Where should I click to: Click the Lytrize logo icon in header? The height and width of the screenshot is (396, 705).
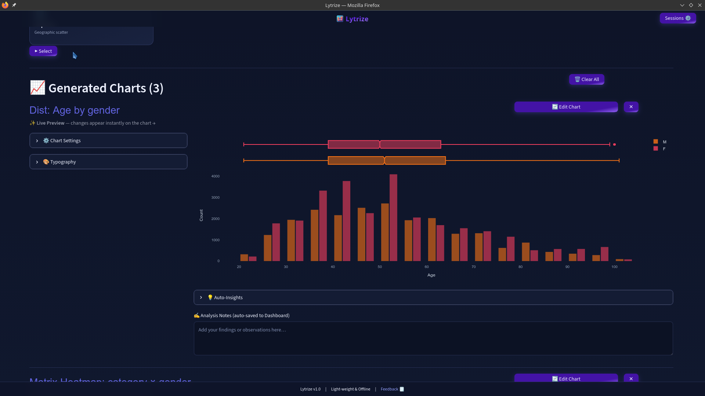340,19
